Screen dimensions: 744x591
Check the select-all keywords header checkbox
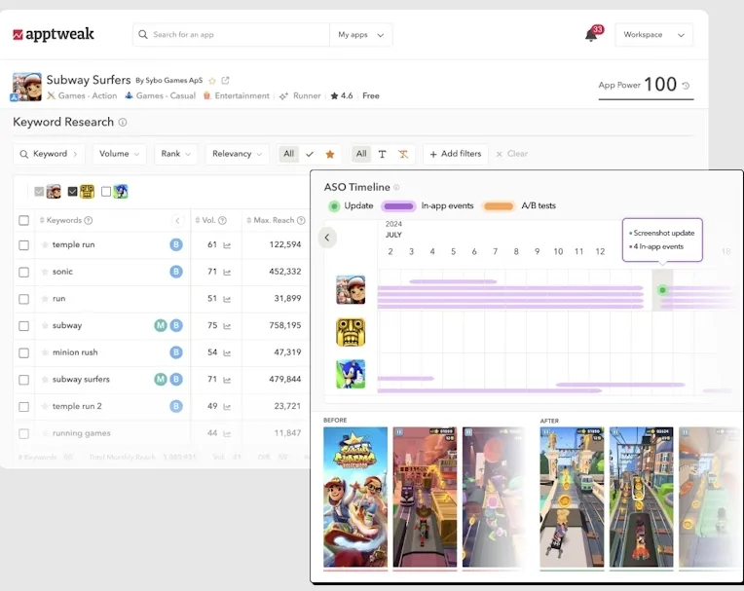click(x=23, y=221)
